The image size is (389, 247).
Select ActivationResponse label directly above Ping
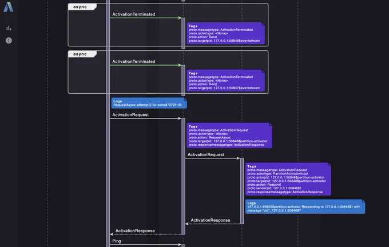pos(135,231)
